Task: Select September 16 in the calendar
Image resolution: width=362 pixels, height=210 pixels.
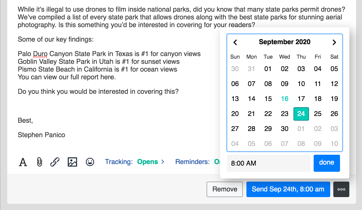Action: point(285,99)
